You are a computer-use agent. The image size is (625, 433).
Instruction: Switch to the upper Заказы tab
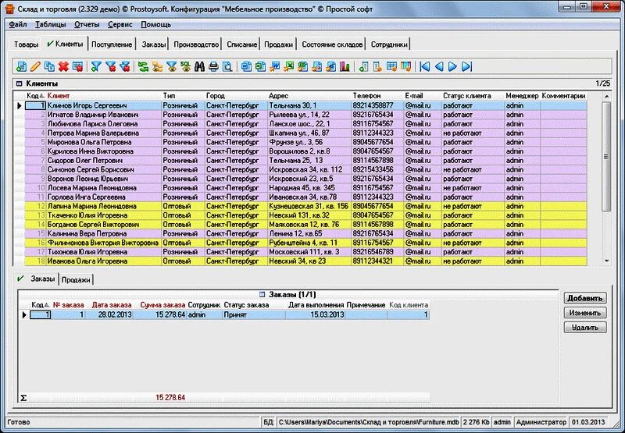[x=153, y=44]
